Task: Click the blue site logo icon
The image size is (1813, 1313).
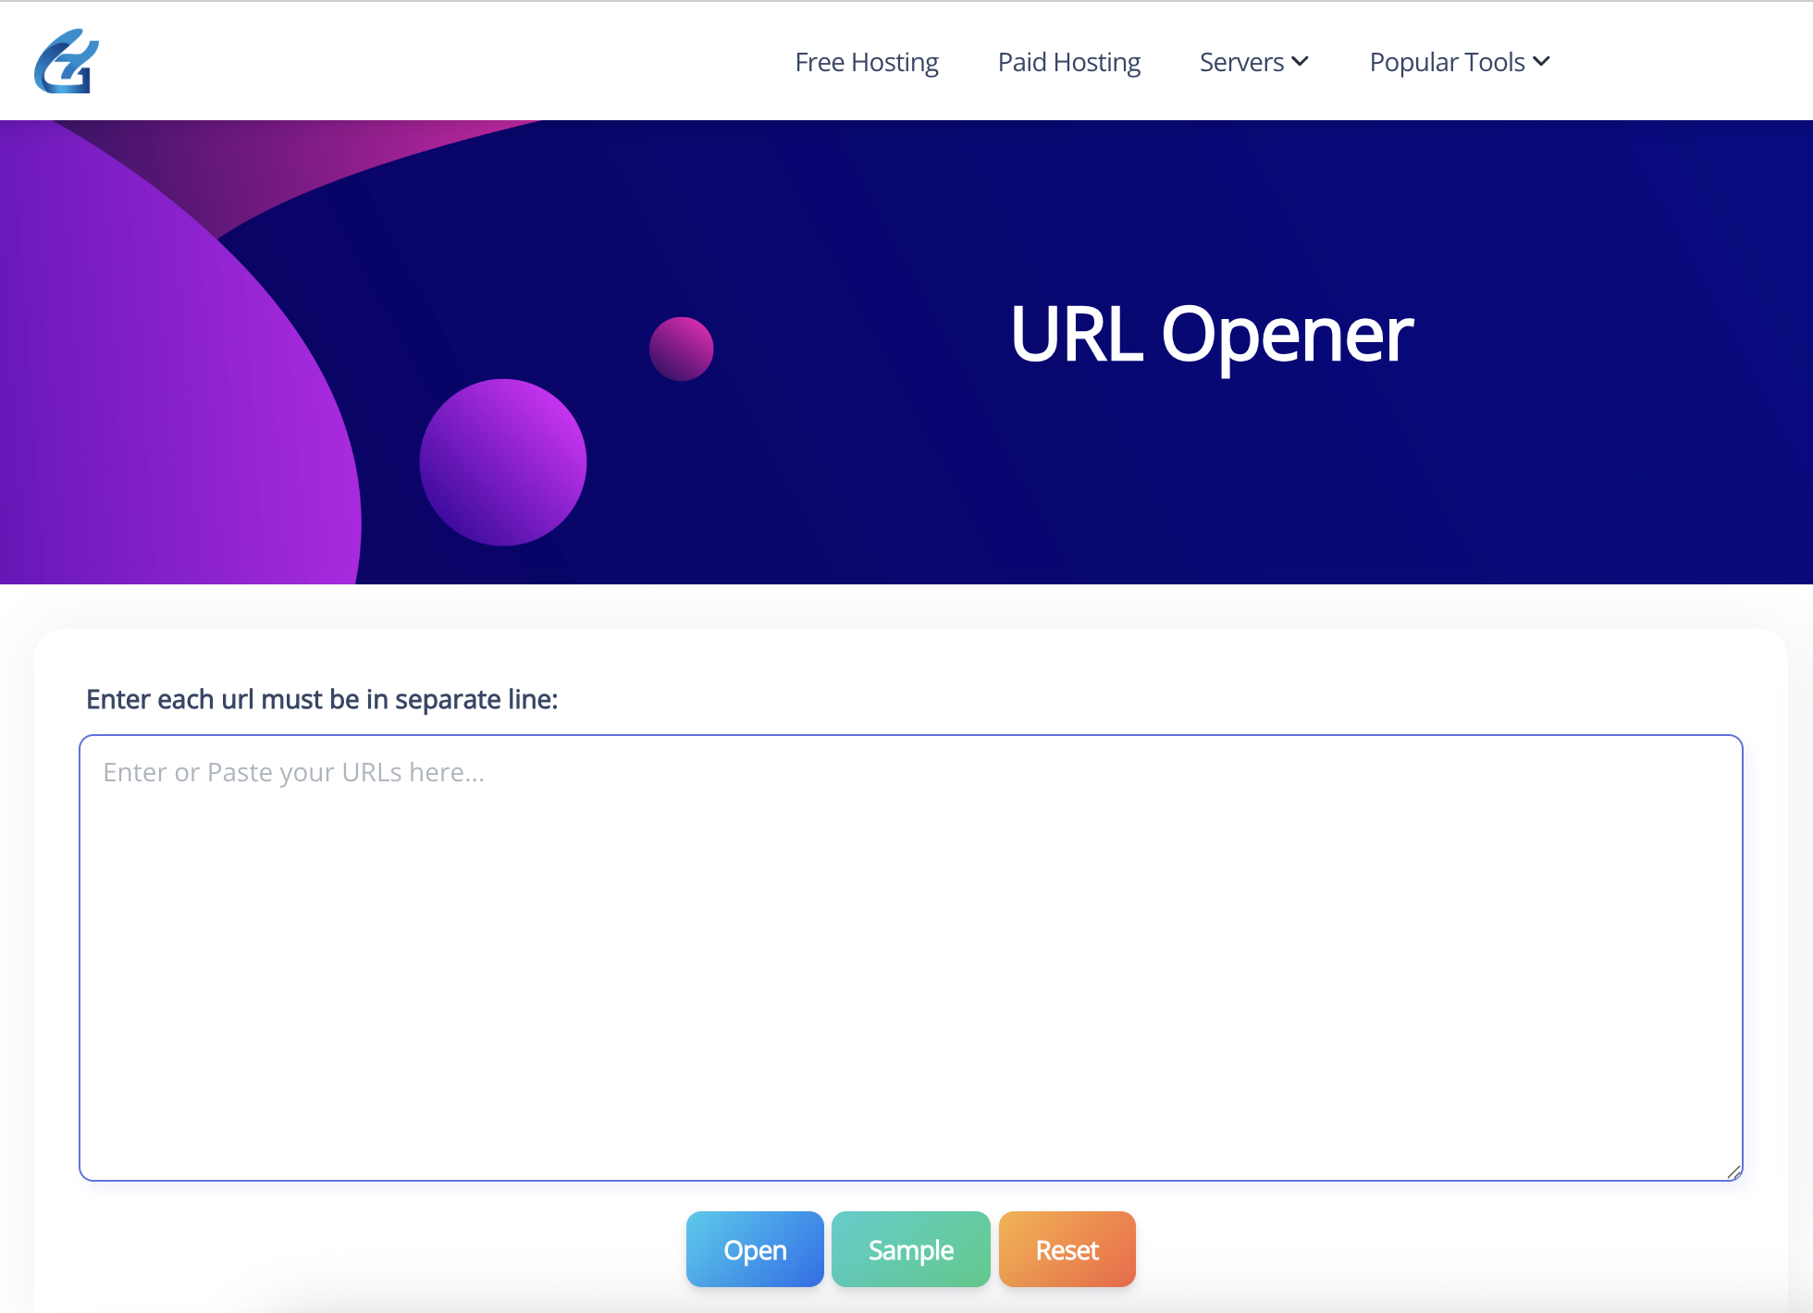Action: [66, 61]
